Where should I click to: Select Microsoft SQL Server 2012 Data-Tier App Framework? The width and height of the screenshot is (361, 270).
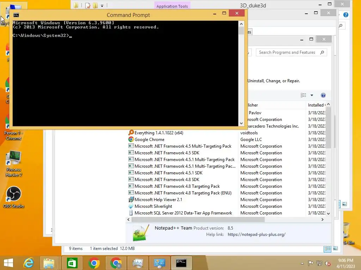coord(183,213)
